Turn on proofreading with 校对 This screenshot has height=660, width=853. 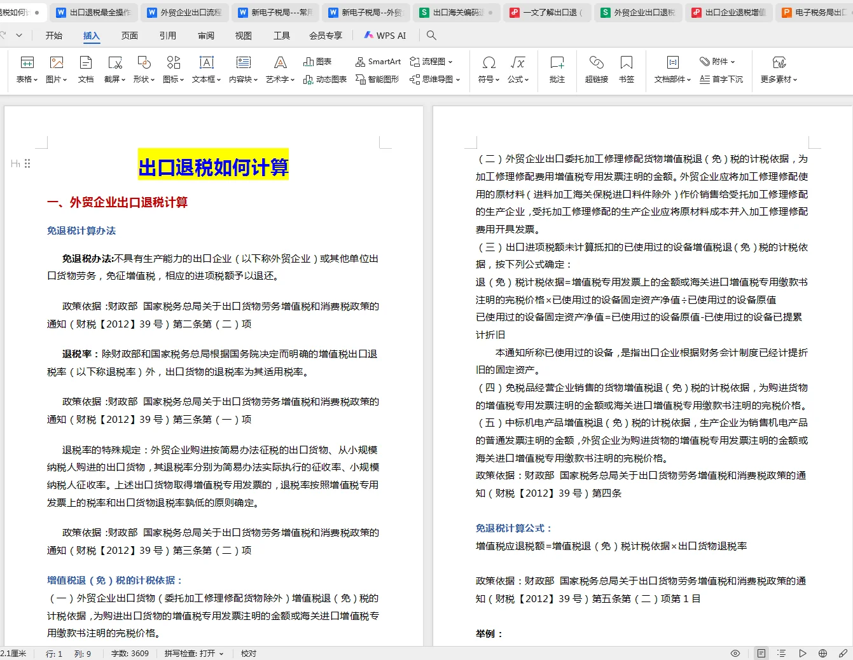[248, 653]
